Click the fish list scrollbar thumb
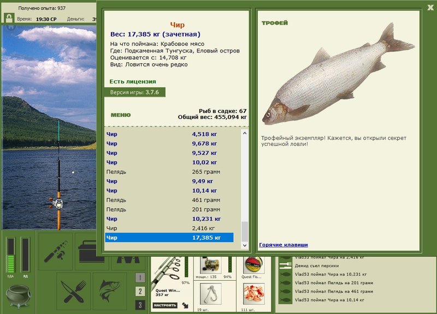Screen dimensions: 437x314 pos(244,232)
